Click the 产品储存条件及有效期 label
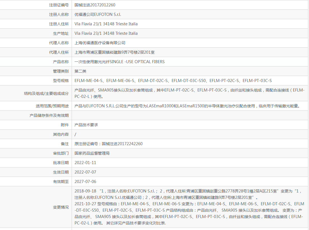The width and height of the screenshot is (309, 230). 49,115
